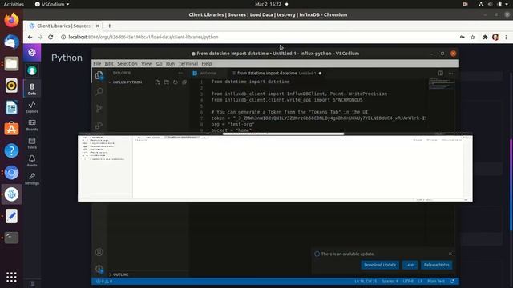The height and width of the screenshot is (288, 513).
Task: Open Tasks in InfluxDB sidebar
Action: point(32,142)
